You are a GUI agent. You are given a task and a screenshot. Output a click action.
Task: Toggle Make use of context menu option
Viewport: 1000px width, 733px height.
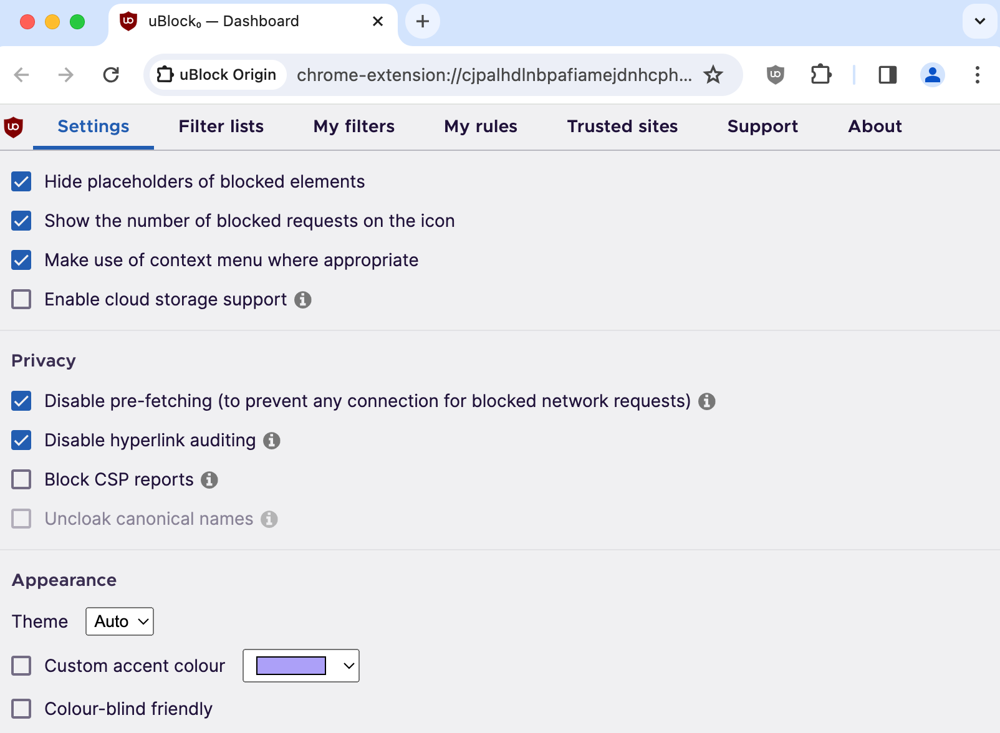(21, 260)
